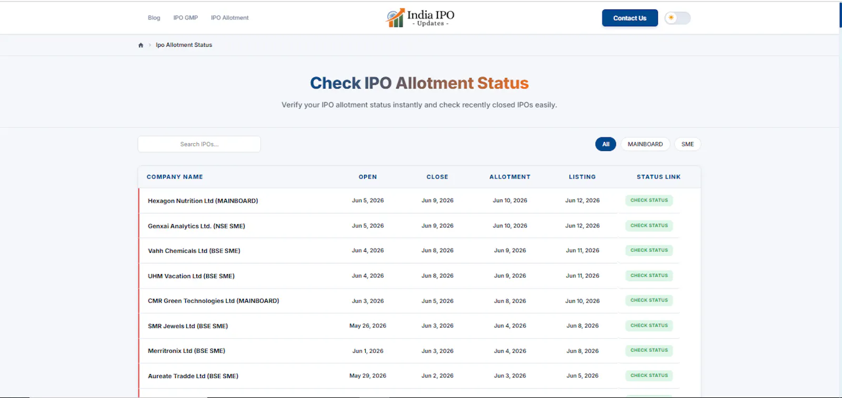Viewport: 842px width, 398px height.
Task: Click the COMPANY NAME column header
Action: 175,177
